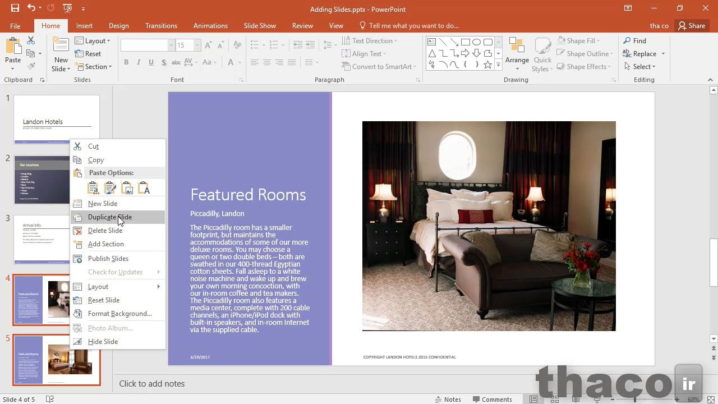Click Convert to SmartArt button
The width and height of the screenshot is (718, 404).
379,66
